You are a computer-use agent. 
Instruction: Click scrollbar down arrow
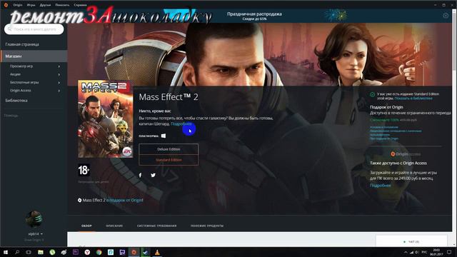click(x=454, y=245)
